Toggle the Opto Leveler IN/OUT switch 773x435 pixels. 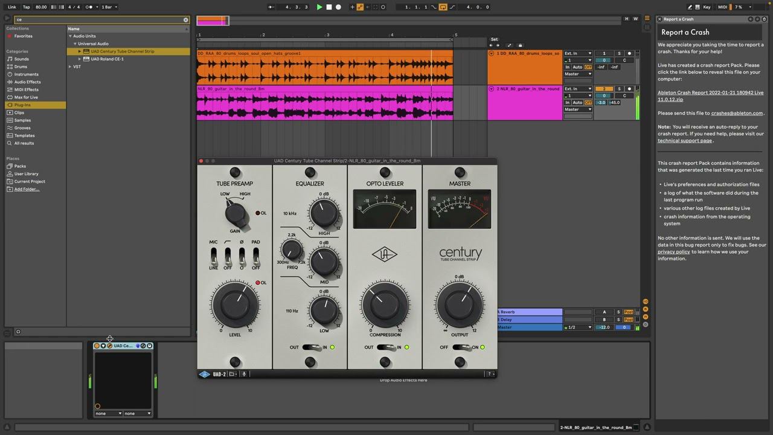pyautogui.click(x=386, y=347)
